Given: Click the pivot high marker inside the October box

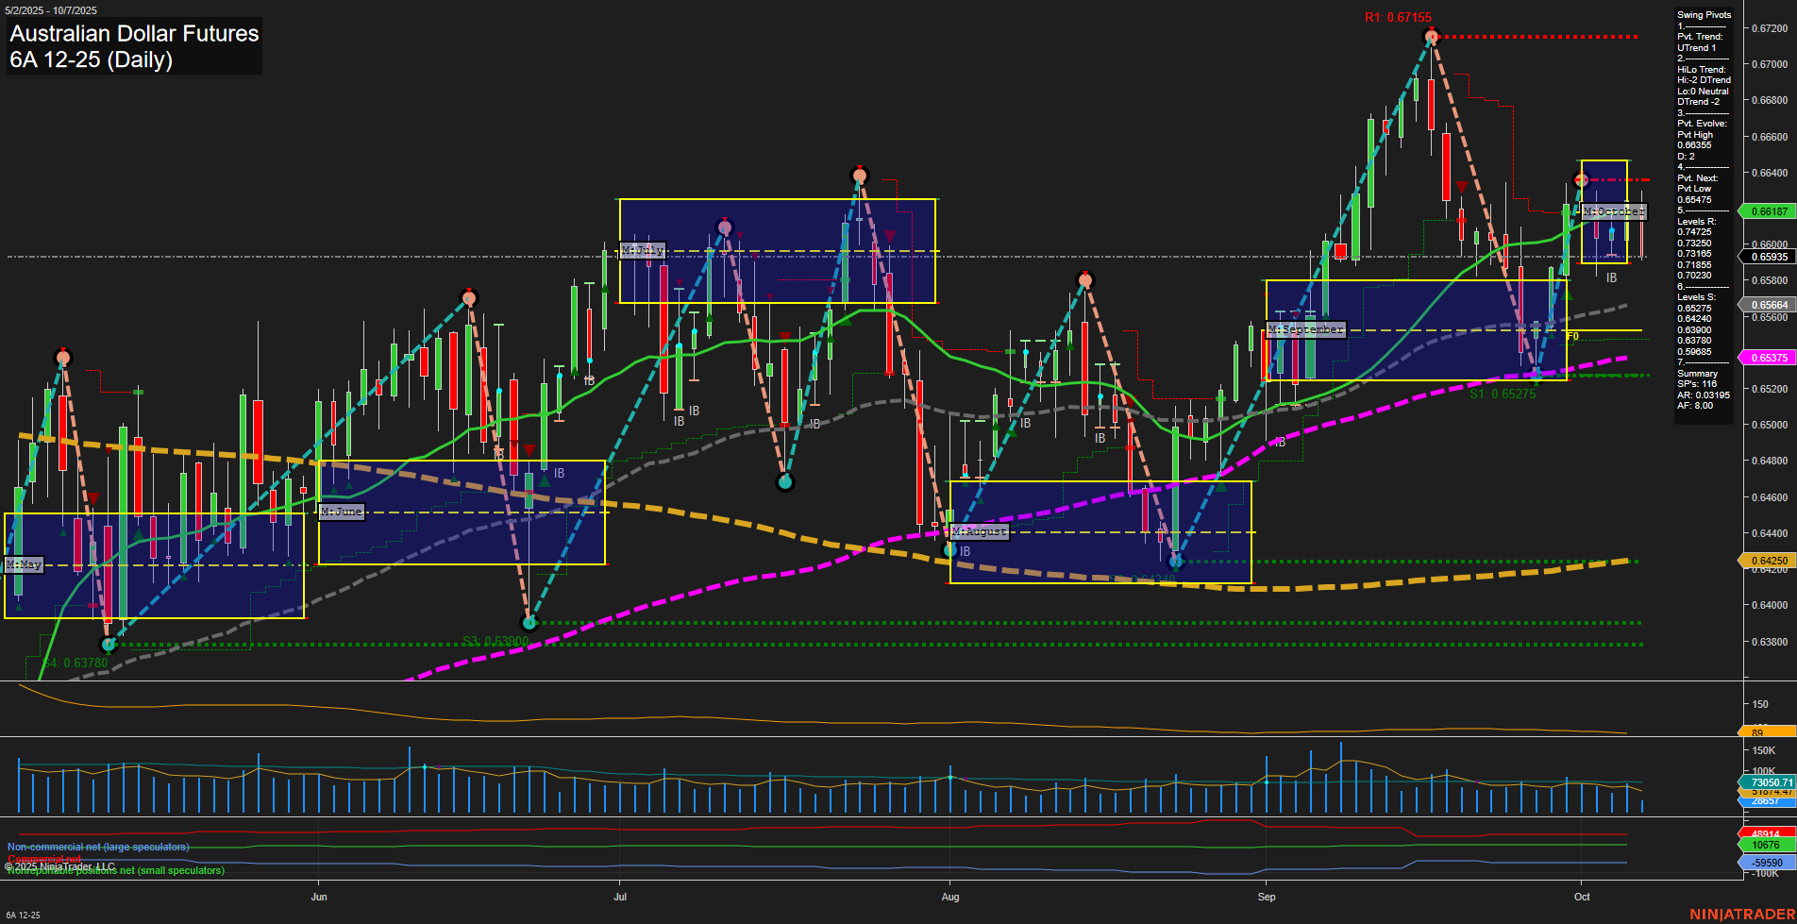Looking at the screenshot, I should (1583, 179).
